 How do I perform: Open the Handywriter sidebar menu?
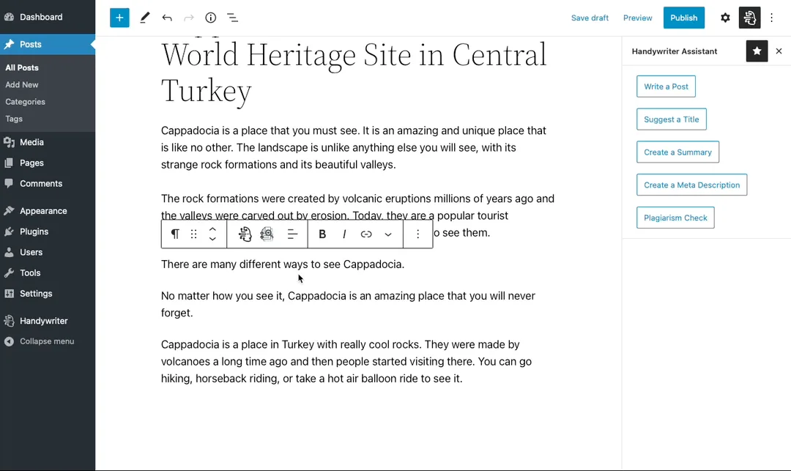click(48, 321)
